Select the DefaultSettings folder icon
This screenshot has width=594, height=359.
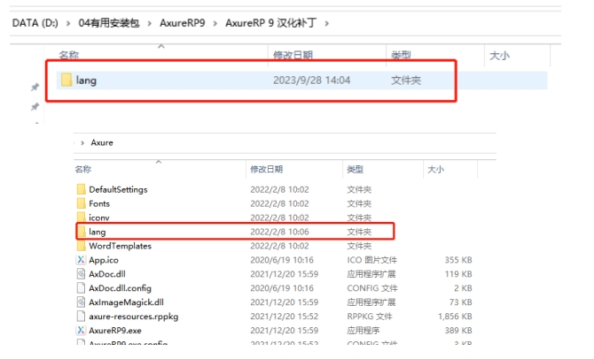point(81,189)
